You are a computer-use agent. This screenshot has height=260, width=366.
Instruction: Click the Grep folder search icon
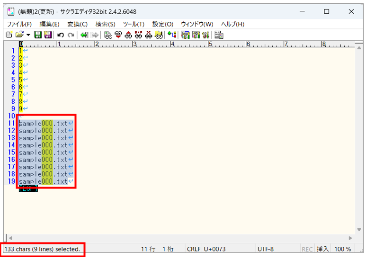coord(159,35)
